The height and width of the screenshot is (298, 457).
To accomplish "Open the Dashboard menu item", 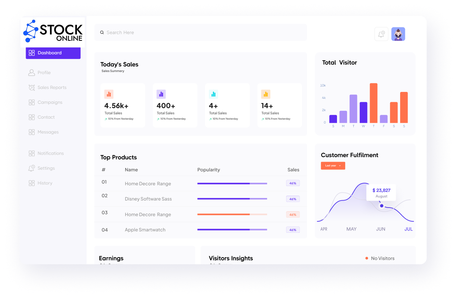I will 53,53.
